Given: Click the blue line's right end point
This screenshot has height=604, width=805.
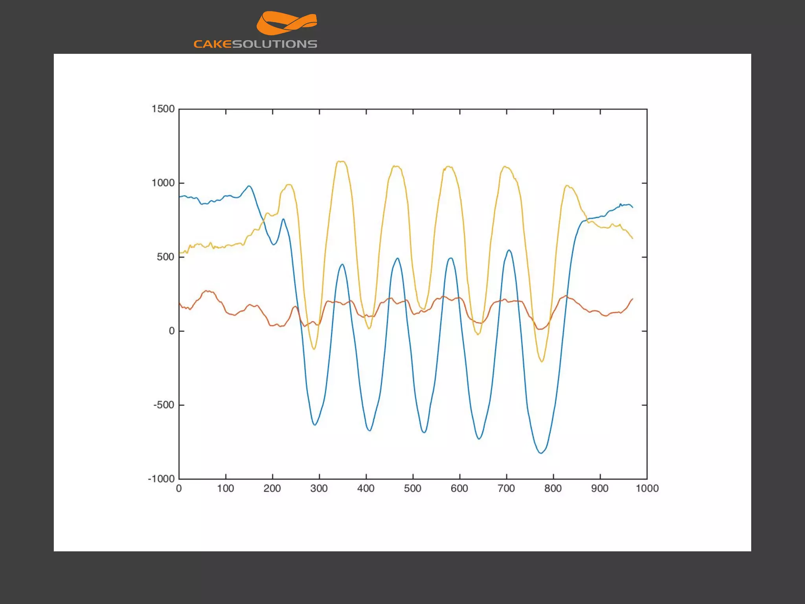Looking at the screenshot, I should coord(632,207).
